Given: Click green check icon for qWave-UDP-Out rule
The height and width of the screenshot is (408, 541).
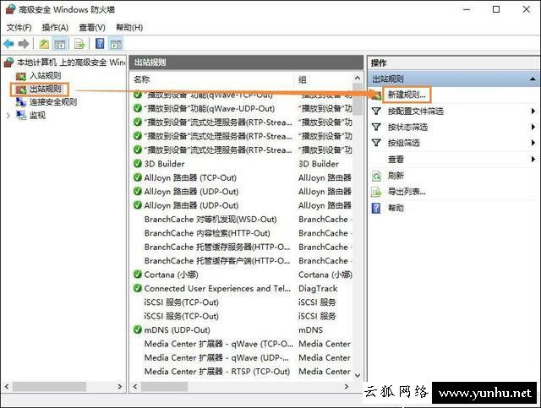Looking at the screenshot, I should pyautogui.click(x=138, y=108).
